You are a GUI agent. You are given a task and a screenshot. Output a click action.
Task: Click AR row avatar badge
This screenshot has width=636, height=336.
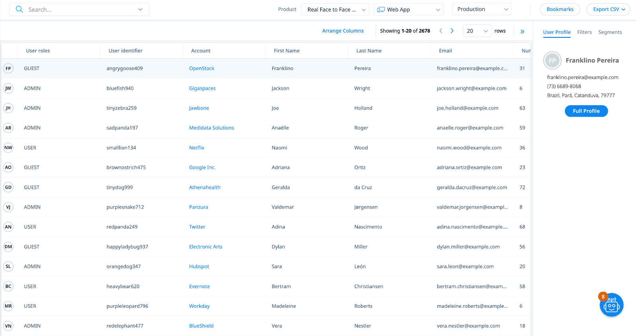8,128
